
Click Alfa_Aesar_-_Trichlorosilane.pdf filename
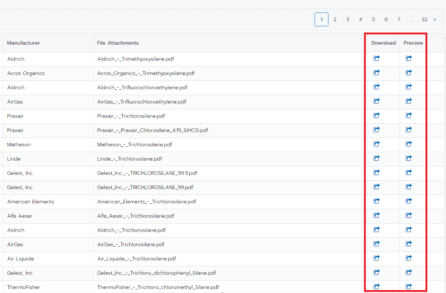point(135,216)
